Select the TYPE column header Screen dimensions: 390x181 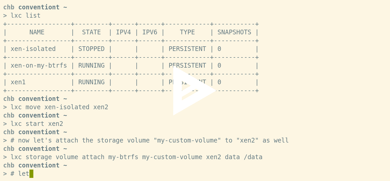coord(187,32)
